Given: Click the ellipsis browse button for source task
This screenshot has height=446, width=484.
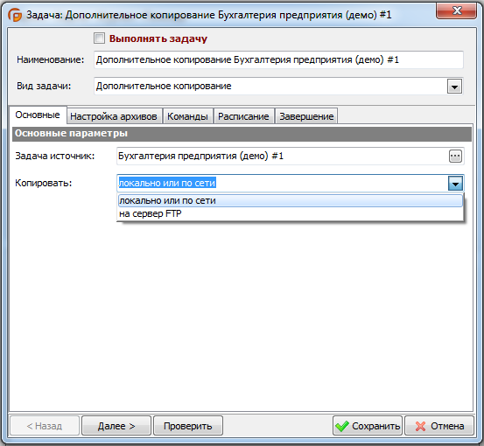Looking at the screenshot, I should click(455, 156).
